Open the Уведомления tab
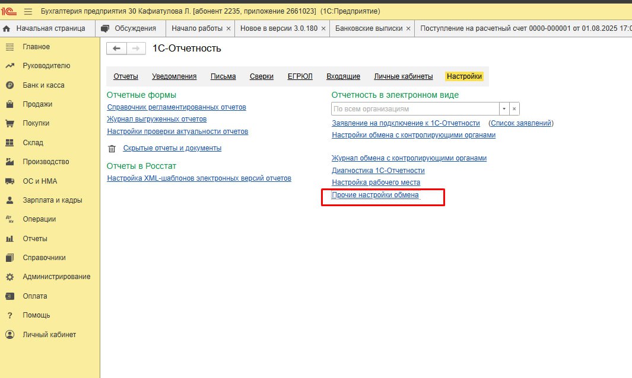 [x=174, y=76]
